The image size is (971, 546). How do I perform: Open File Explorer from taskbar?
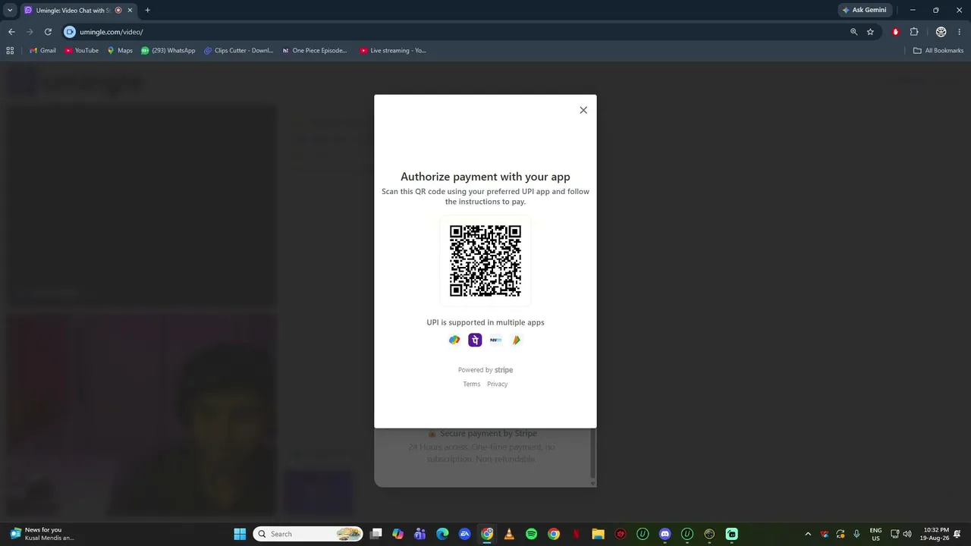[x=598, y=534]
